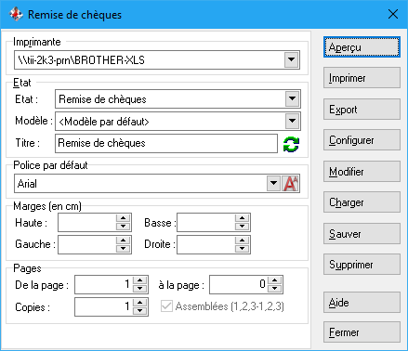Decrease the Basse margin with down arrow
The height and width of the screenshot is (351, 408).
[243, 227]
